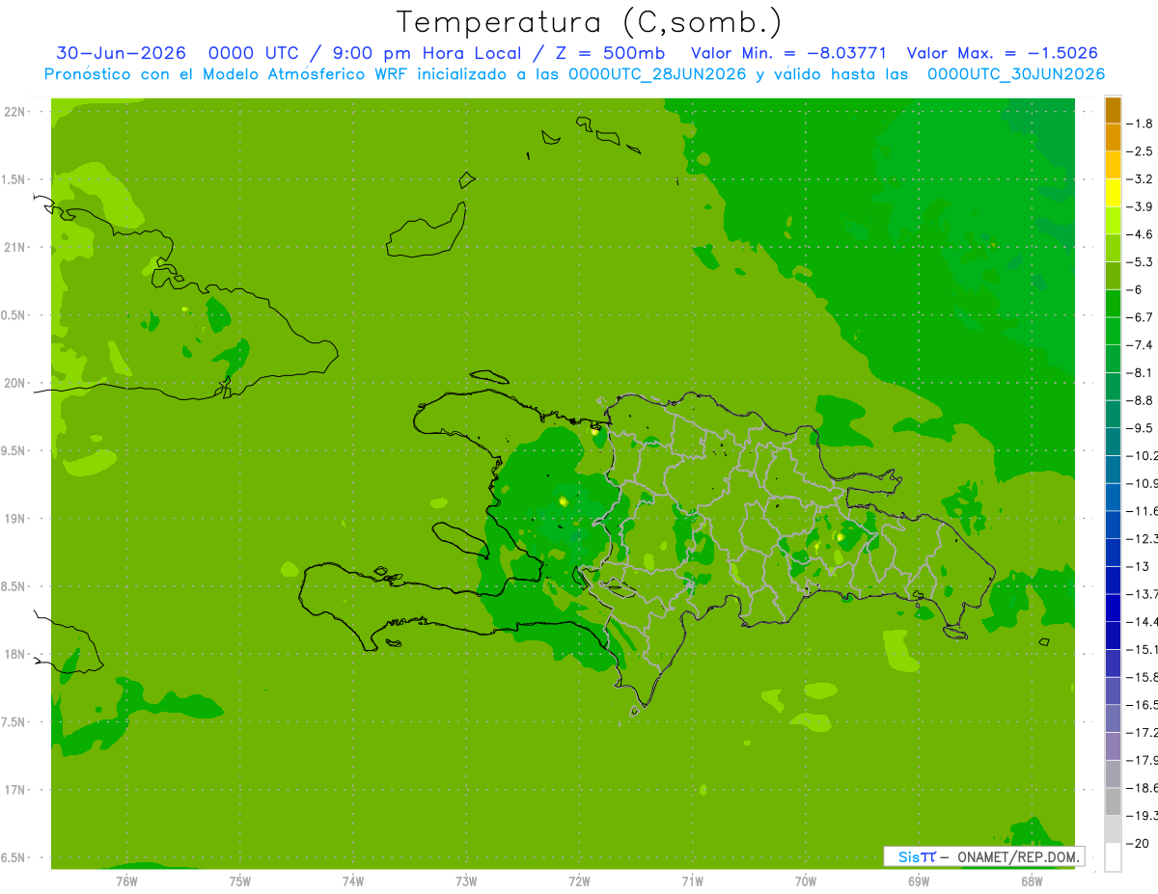The height and width of the screenshot is (894, 1158).
Task: Click the '22N' latitude axis label
Action: pos(16,112)
